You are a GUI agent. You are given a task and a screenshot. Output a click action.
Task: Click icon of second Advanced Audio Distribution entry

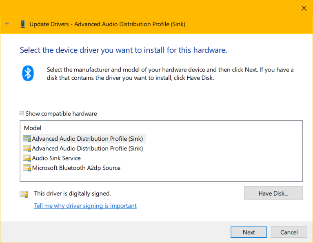(27, 148)
